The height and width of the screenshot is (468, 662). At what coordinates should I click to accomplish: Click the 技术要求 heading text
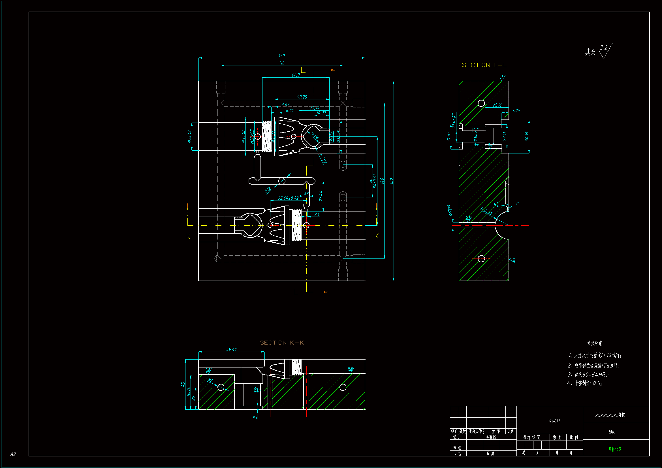(595, 343)
